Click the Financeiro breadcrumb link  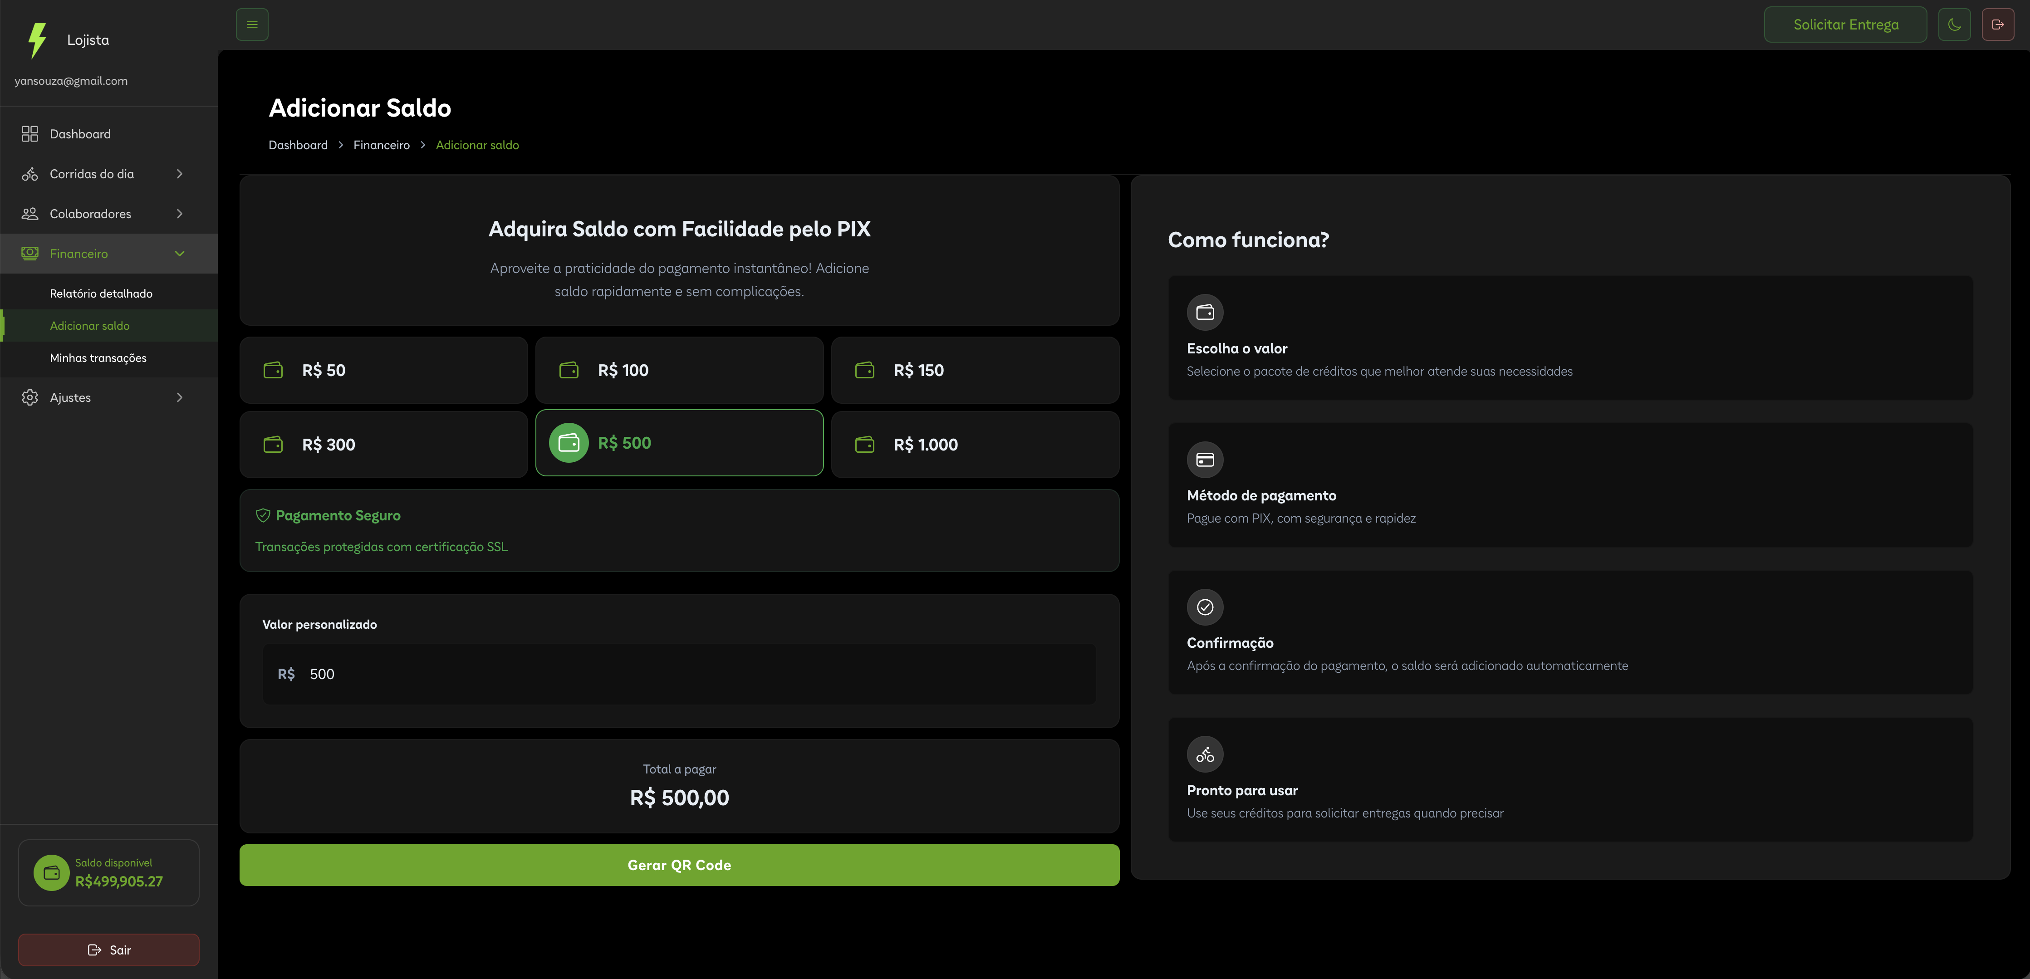coord(382,145)
